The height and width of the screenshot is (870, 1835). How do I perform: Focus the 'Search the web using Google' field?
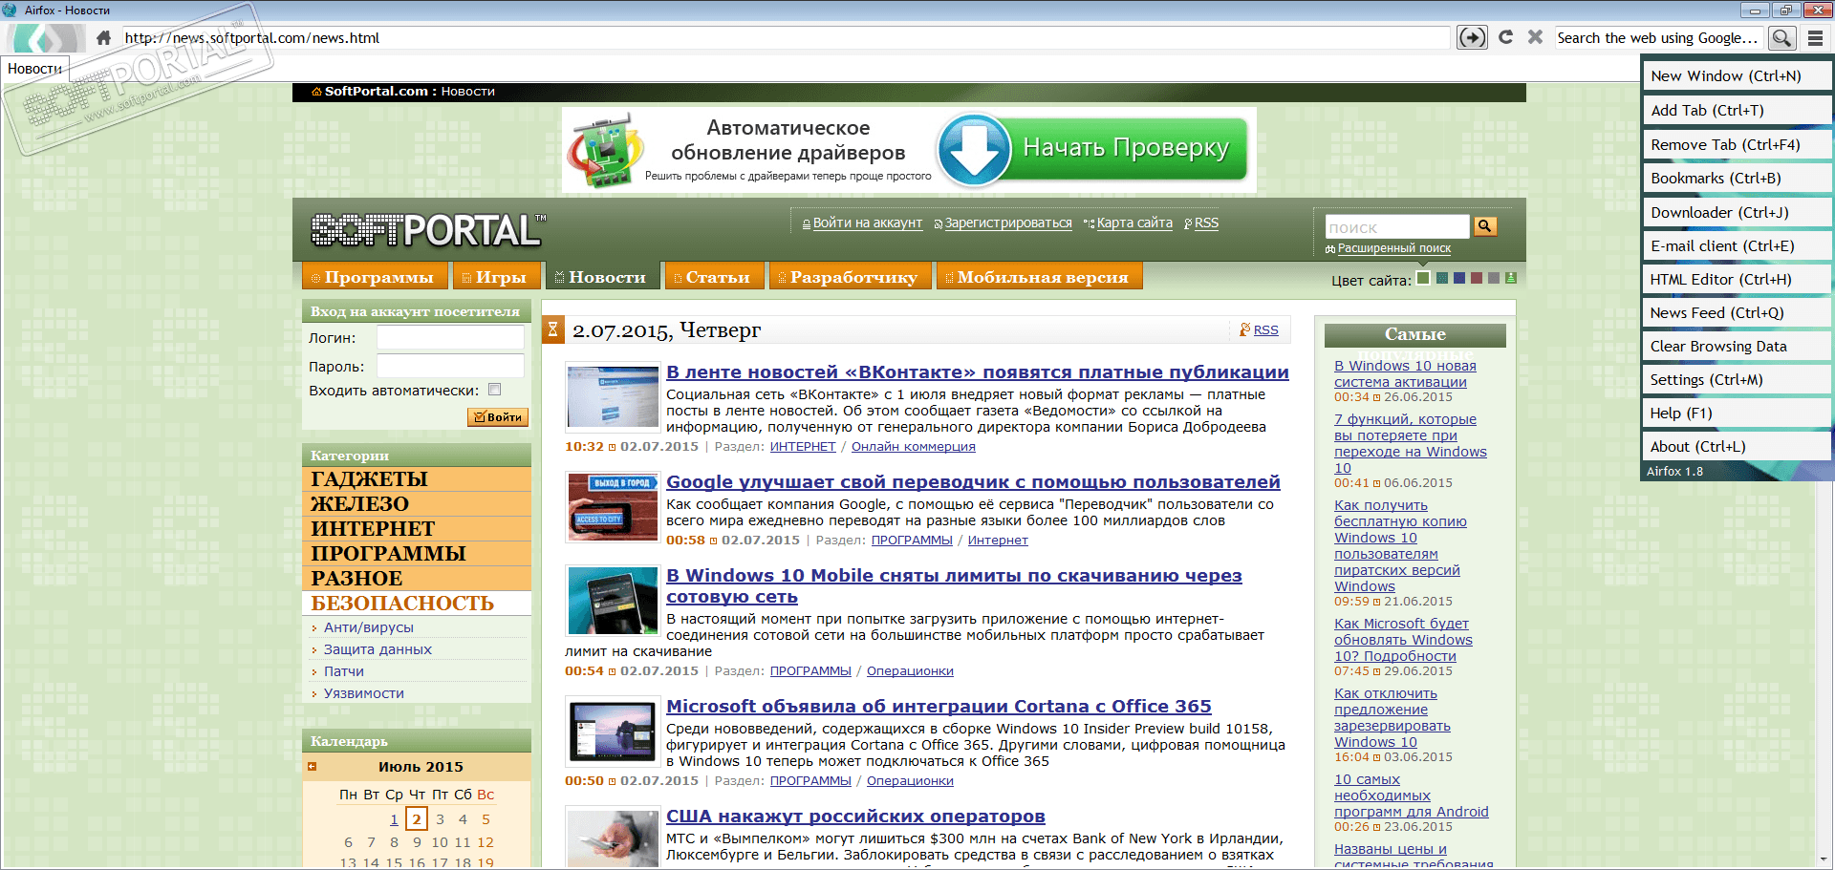click(x=1658, y=38)
